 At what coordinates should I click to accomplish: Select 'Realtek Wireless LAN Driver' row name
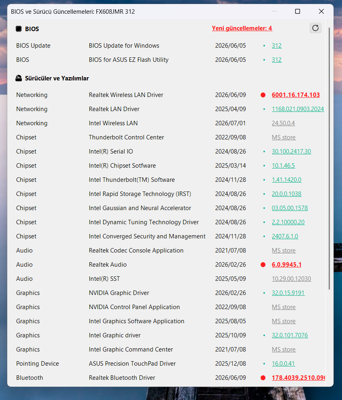(126, 95)
